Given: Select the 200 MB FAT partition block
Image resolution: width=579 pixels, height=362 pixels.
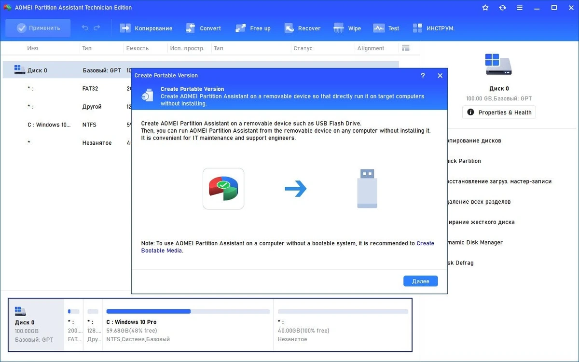Looking at the screenshot, I should point(74,325).
